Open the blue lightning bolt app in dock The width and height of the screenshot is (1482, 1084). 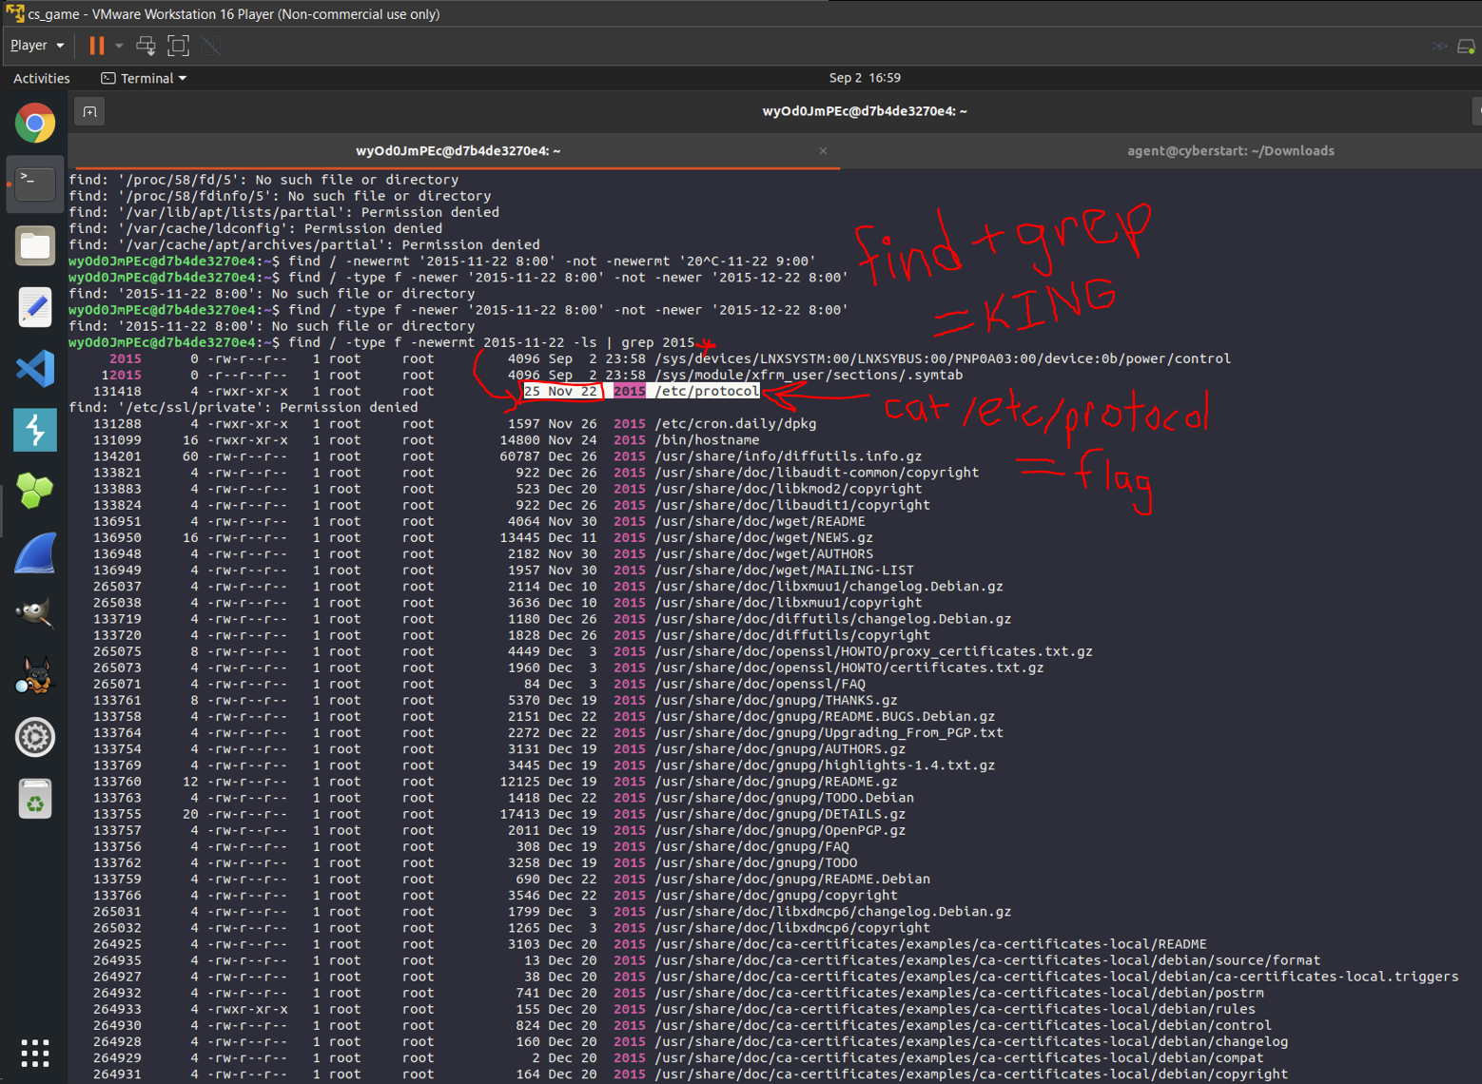[x=35, y=431]
